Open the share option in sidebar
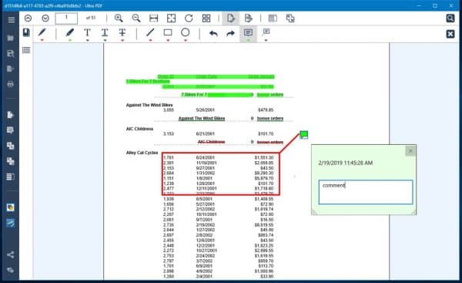This screenshot has height=283, width=462. [10, 254]
